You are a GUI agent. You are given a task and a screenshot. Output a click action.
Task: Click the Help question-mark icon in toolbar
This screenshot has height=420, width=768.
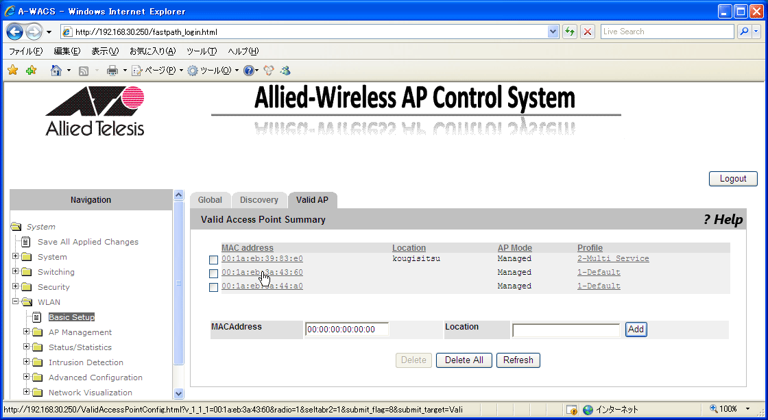(x=249, y=71)
